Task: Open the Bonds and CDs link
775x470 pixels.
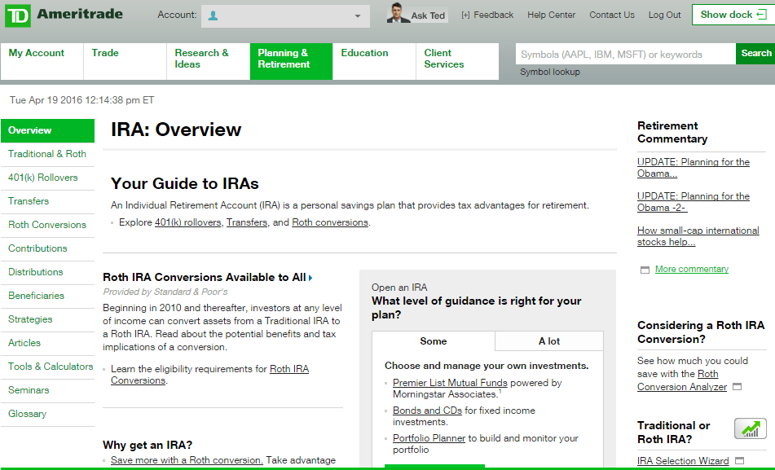Action: click(427, 411)
